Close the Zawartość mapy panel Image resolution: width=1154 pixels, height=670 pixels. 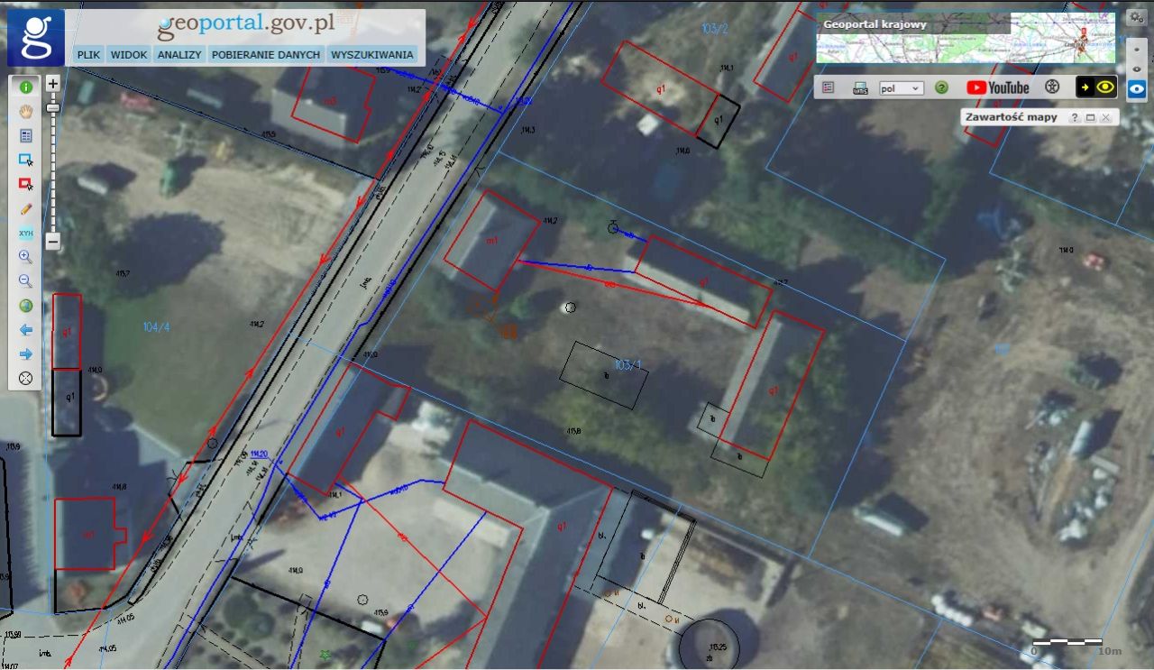1105,118
